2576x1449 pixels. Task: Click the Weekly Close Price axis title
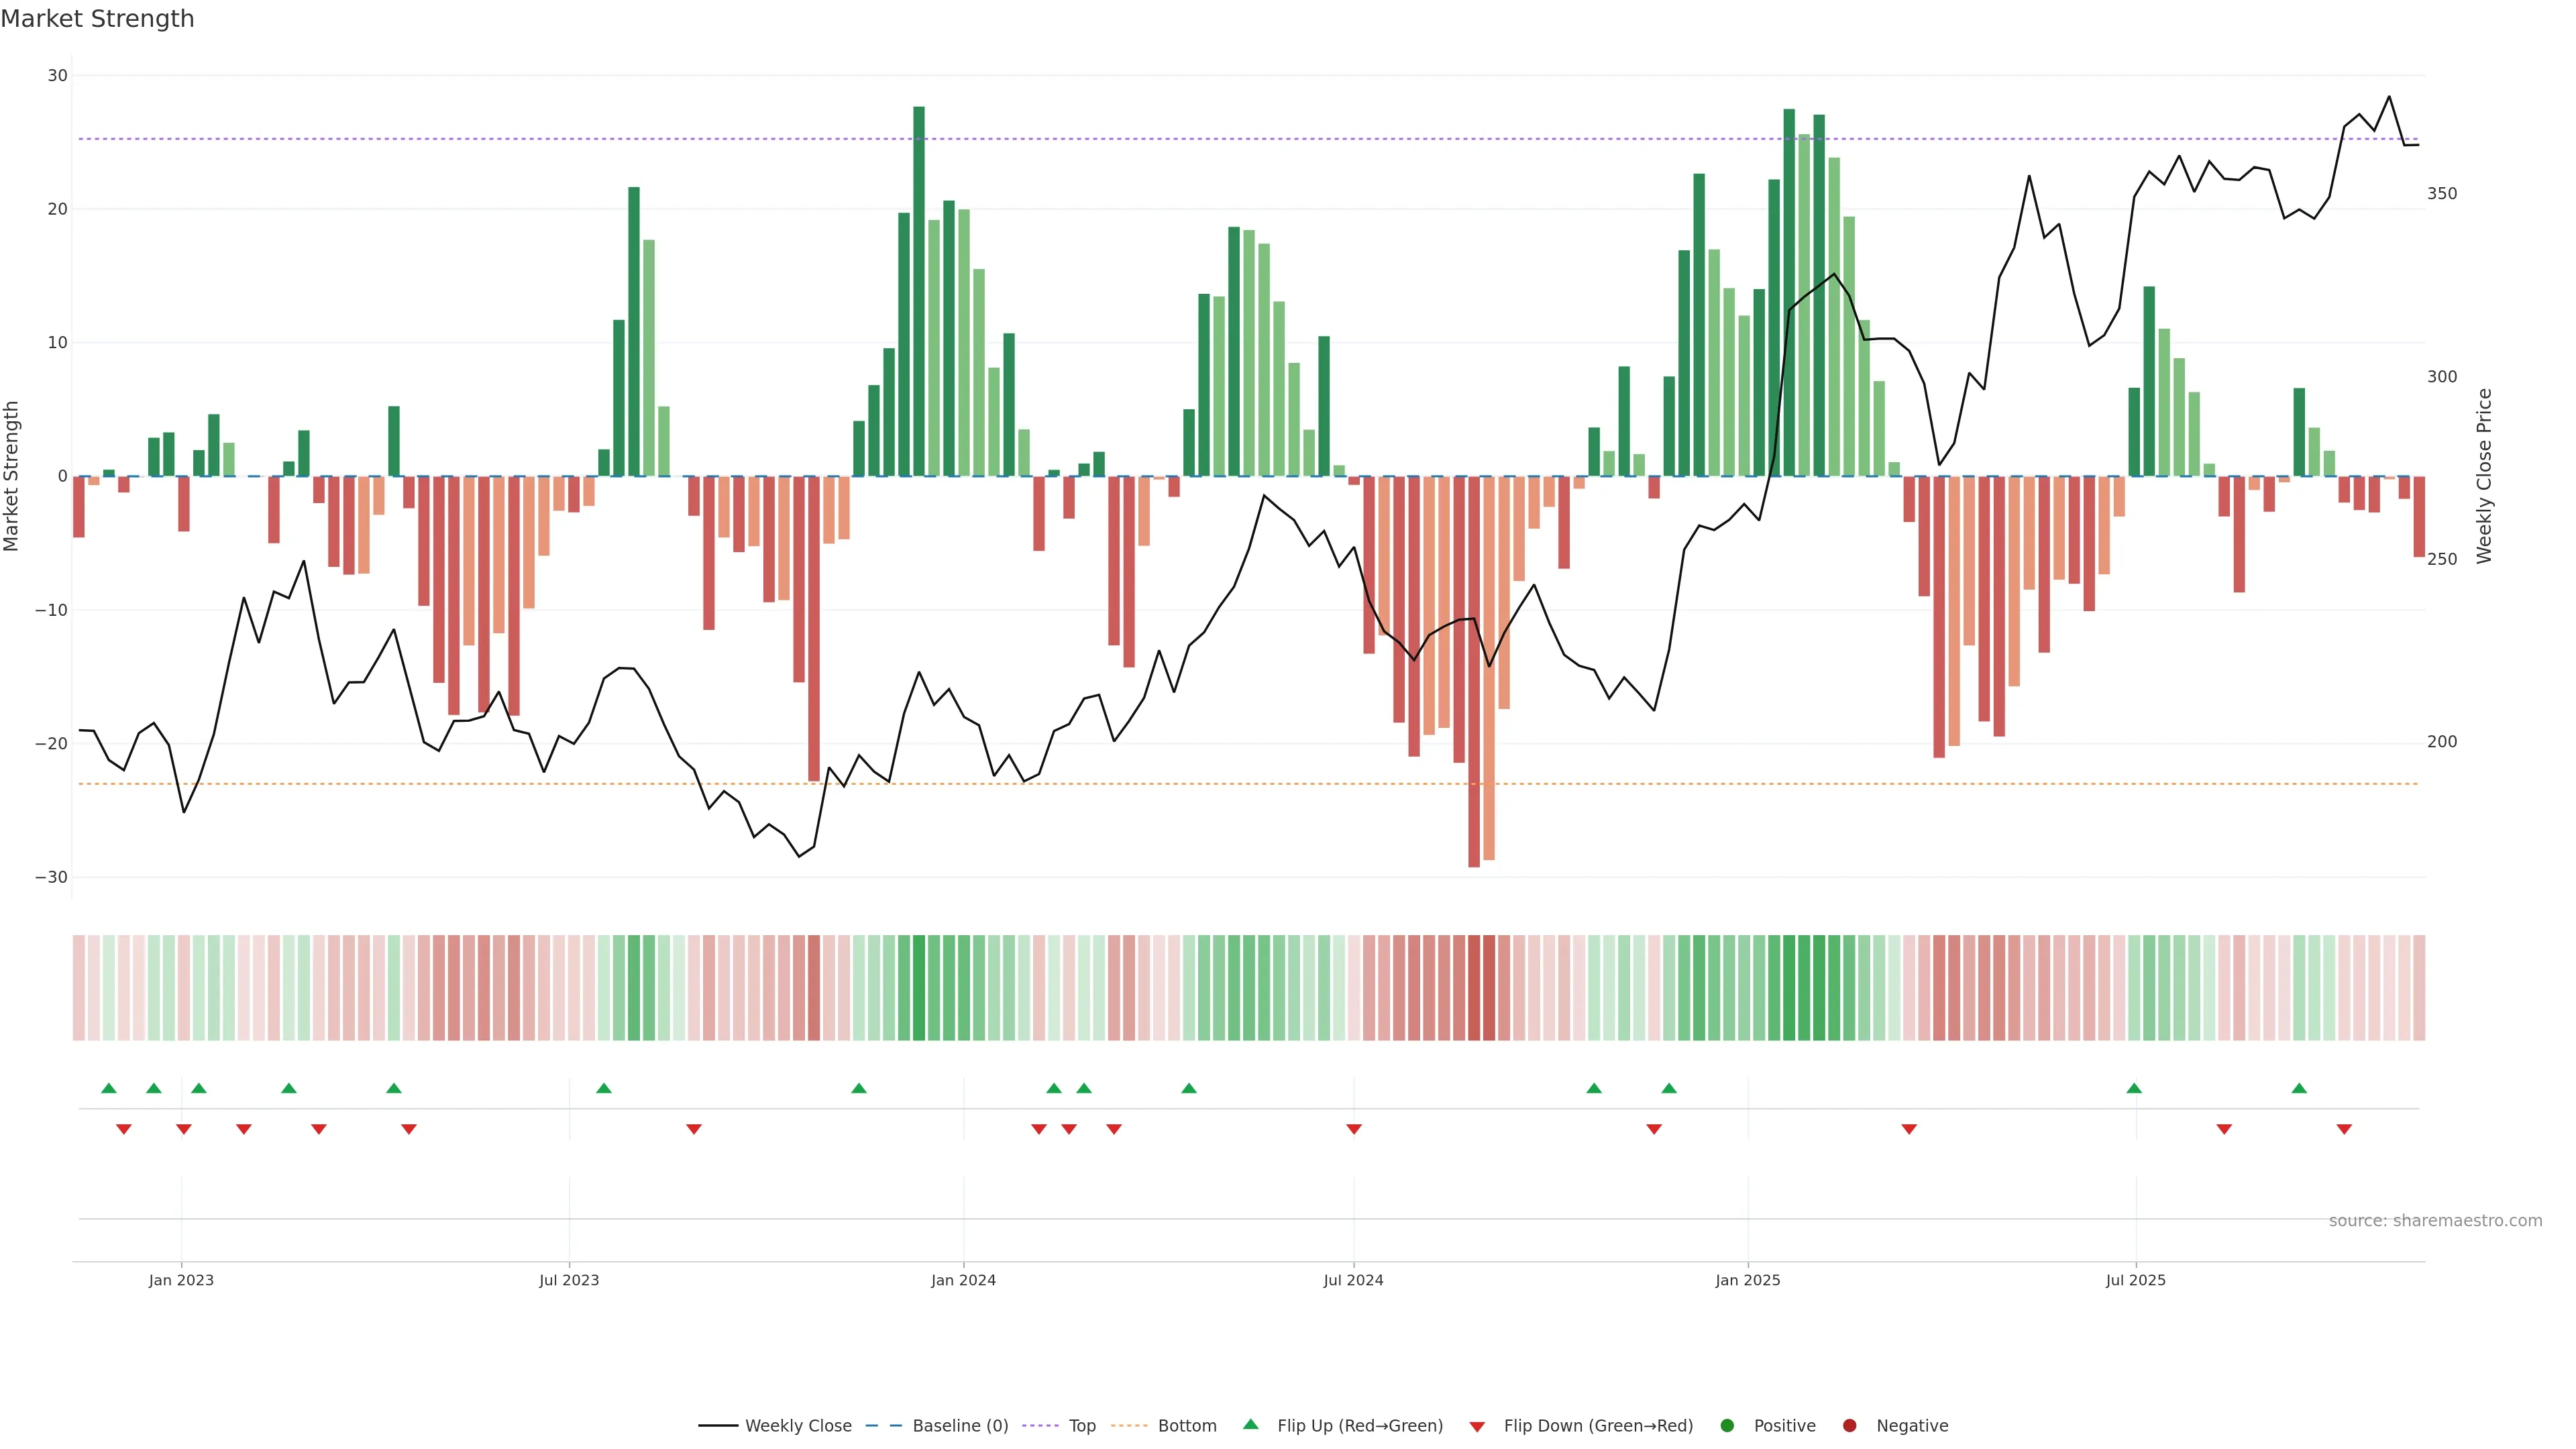(x=2484, y=476)
